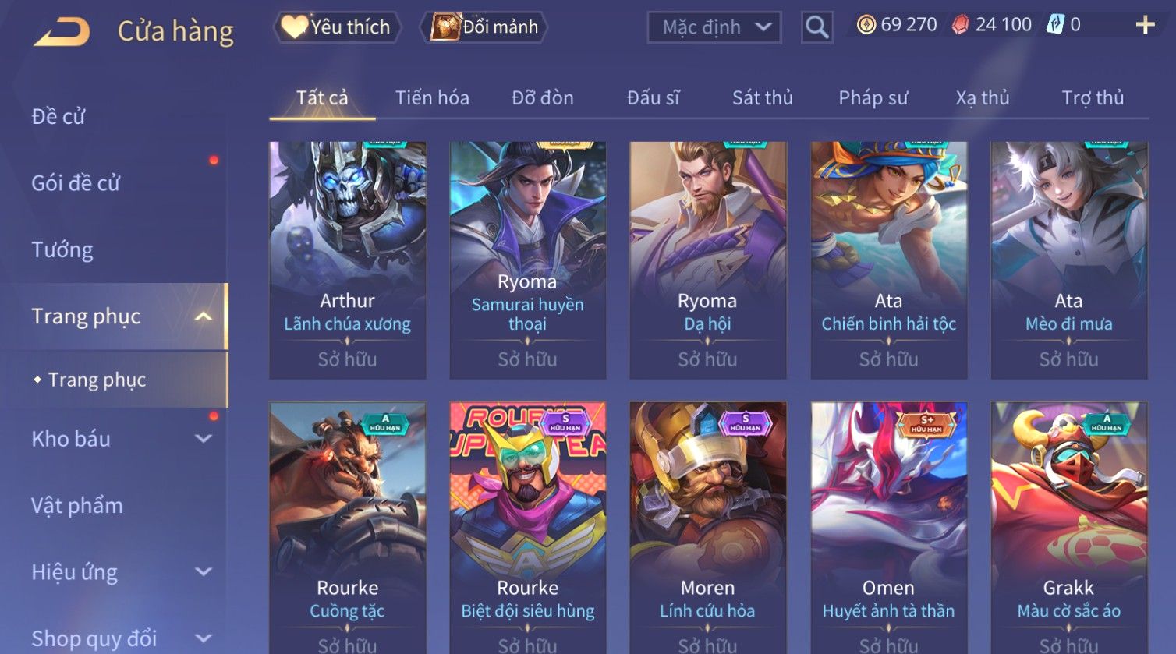This screenshot has height=654, width=1176.
Task: Select the Tiến hóa filter tab
Action: click(432, 97)
